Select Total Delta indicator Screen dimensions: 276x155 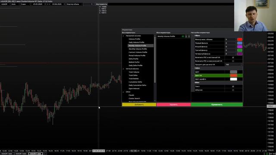[x=133, y=75]
